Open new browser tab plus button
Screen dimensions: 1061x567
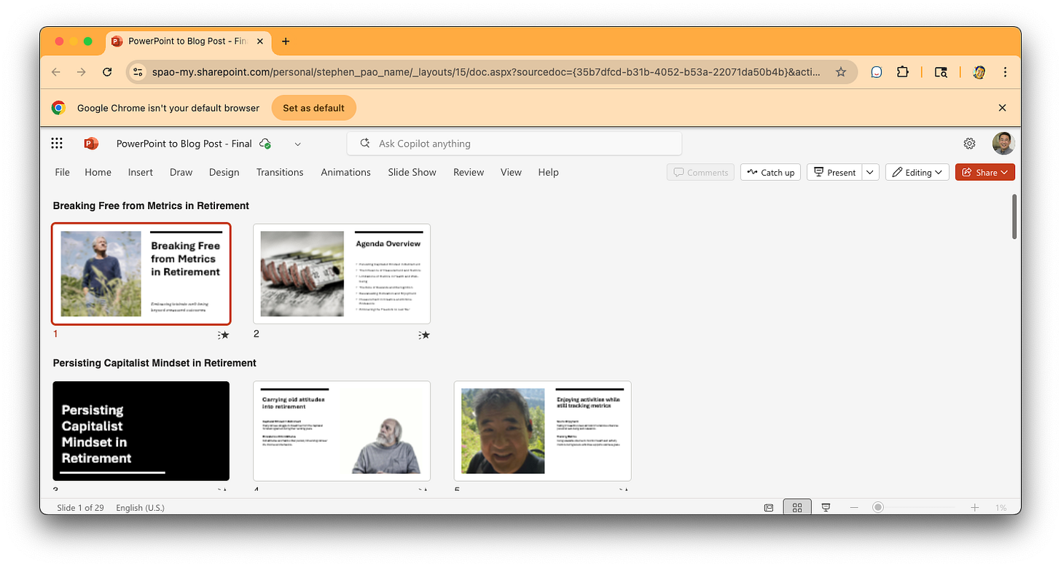click(286, 42)
